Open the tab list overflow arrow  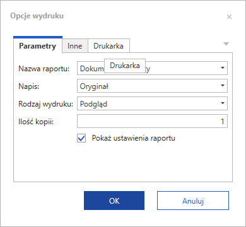pyautogui.click(x=226, y=44)
